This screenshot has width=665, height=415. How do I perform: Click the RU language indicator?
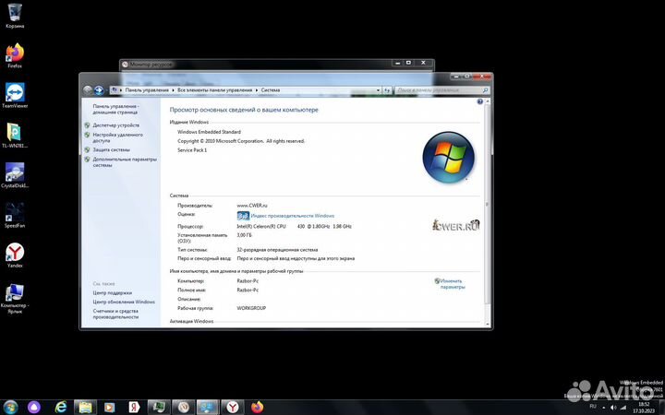tap(593, 407)
